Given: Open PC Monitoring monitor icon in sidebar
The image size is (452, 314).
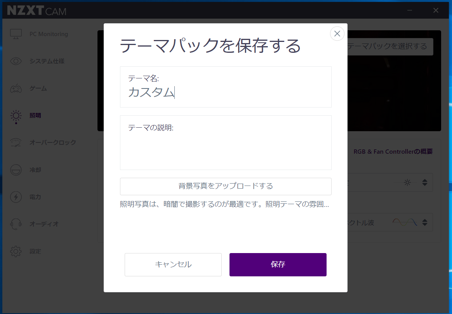Looking at the screenshot, I should tap(16, 34).
